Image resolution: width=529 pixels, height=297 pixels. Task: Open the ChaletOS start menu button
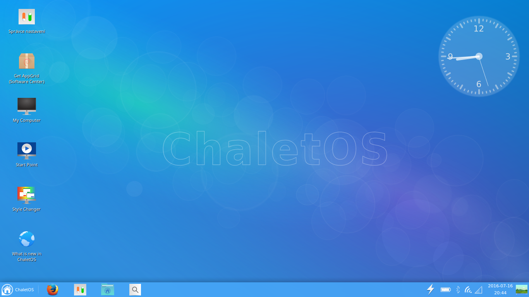(x=18, y=290)
